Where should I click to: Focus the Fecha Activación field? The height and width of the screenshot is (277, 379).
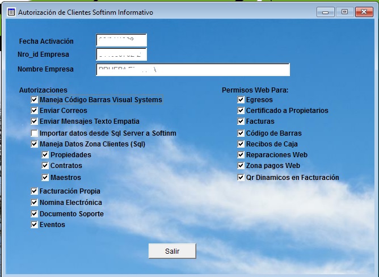(x=121, y=40)
